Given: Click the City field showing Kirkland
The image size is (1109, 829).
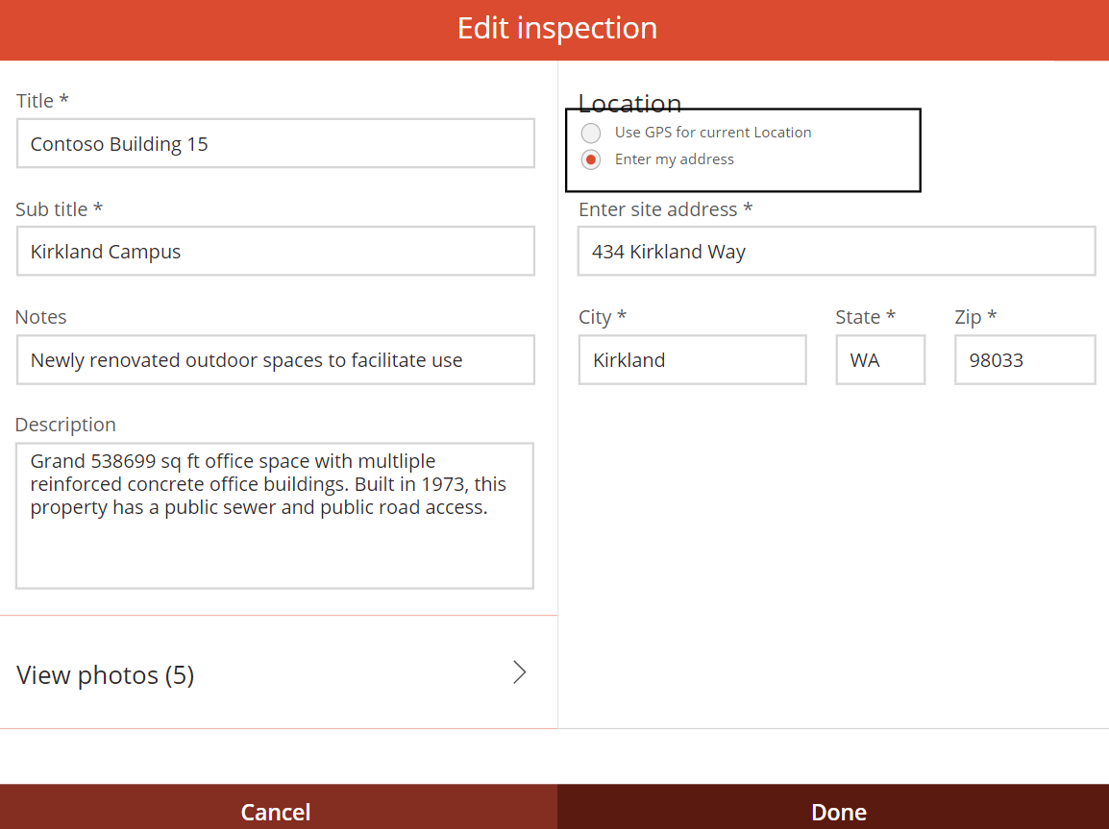Looking at the screenshot, I should click(x=692, y=359).
